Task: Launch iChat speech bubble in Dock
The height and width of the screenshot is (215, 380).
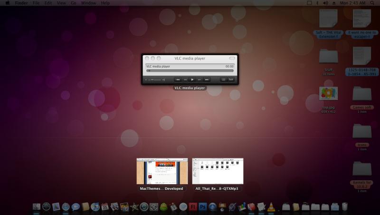Action: 76,207
